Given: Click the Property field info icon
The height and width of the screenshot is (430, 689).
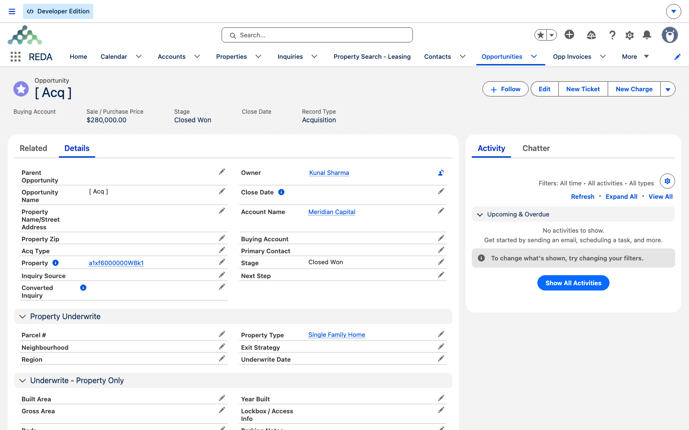Looking at the screenshot, I should 56,263.
